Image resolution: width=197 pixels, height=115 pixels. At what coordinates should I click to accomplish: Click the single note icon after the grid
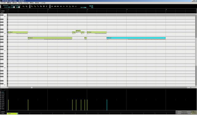(46, 6)
